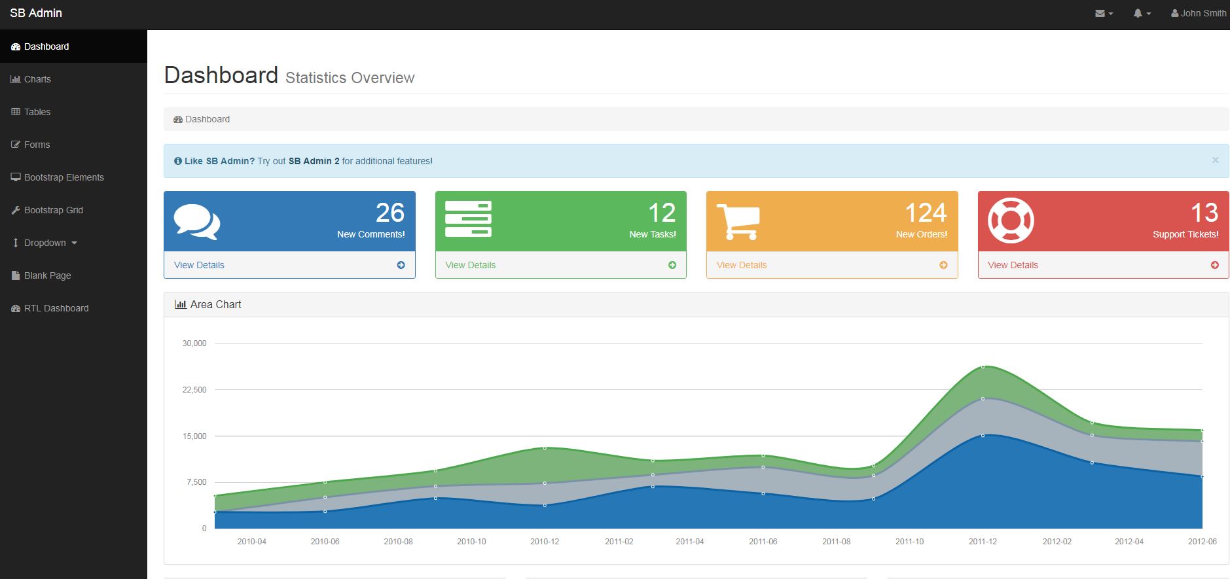The width and height of the screenshot is (1230, 579).
Task: Open the bell alerts dropdown
Action: pyautogui.click(x=1142, y=13)
